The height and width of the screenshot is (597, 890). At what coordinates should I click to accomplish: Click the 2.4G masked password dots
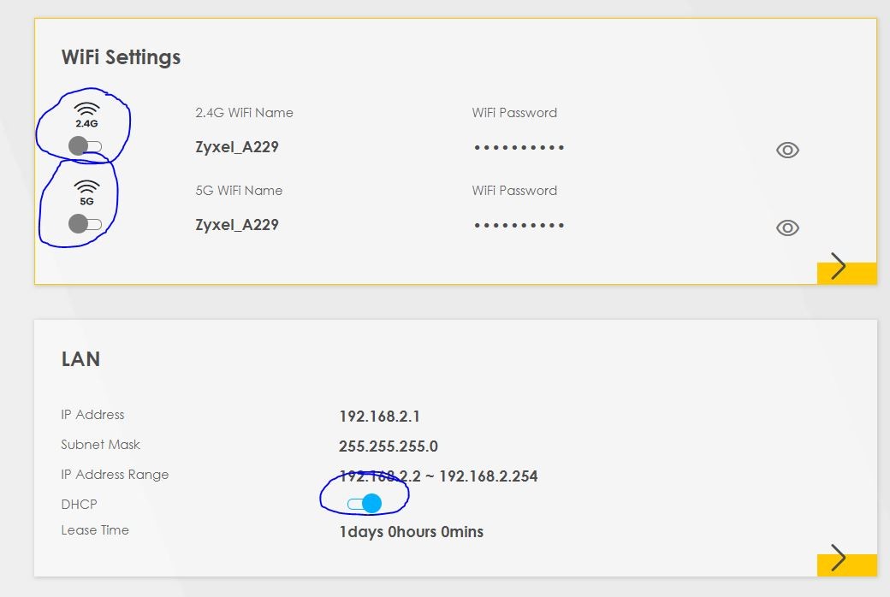point(519,148)
